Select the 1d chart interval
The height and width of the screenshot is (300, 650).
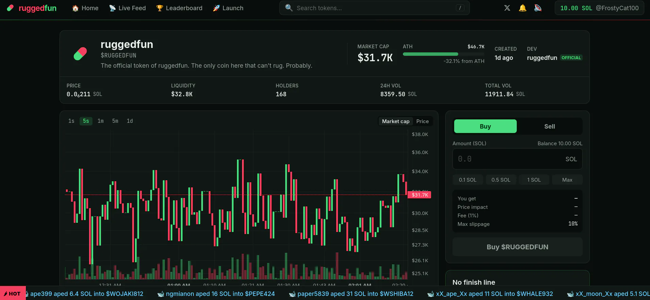click(130, 121)
